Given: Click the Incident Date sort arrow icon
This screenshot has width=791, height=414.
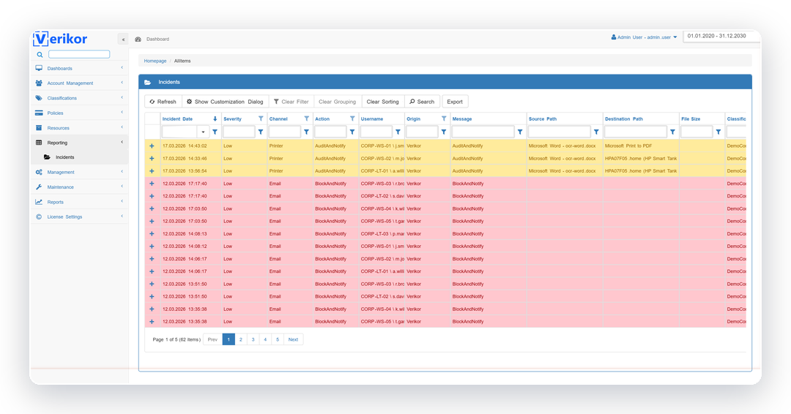Looking at the screenshot, I should [x=215, y=119].
